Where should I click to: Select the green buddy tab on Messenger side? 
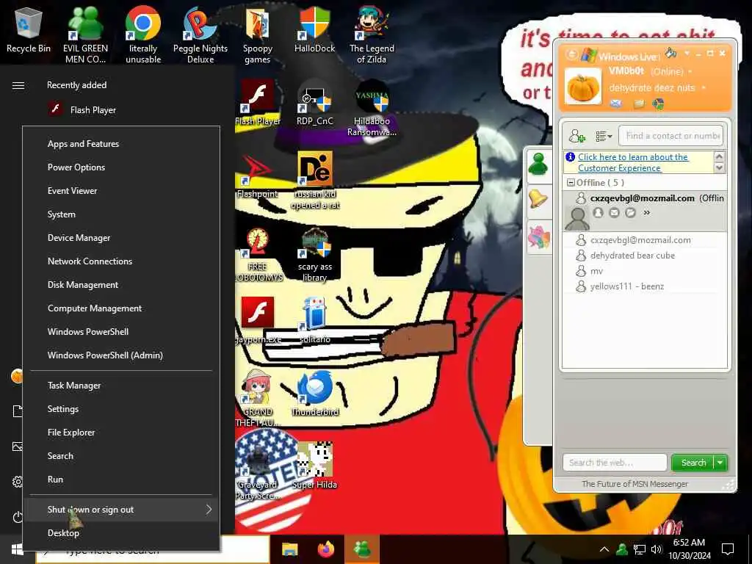point(538,164)
